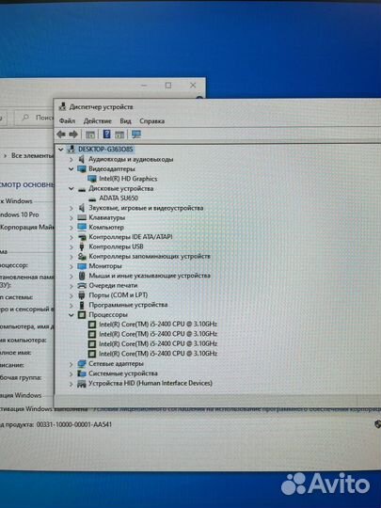Click the Properties toolbar icon in Device Manager
381x508 pixels.
(x=90, y=135)
